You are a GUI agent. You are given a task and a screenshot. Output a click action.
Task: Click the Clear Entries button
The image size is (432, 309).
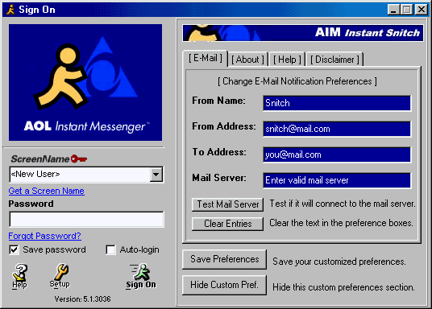[x=227, y=224]
